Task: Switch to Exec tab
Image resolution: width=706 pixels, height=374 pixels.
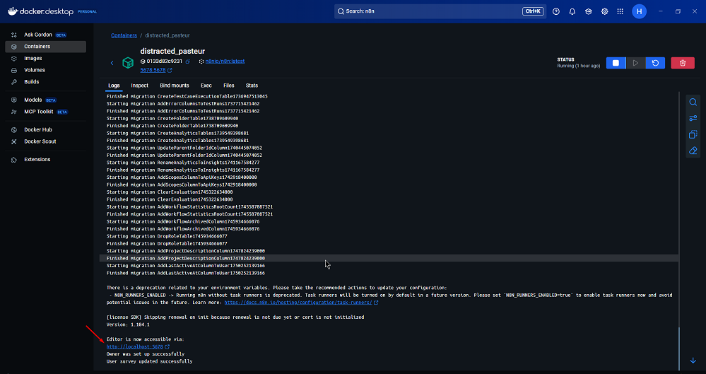Action: point(206,85)
